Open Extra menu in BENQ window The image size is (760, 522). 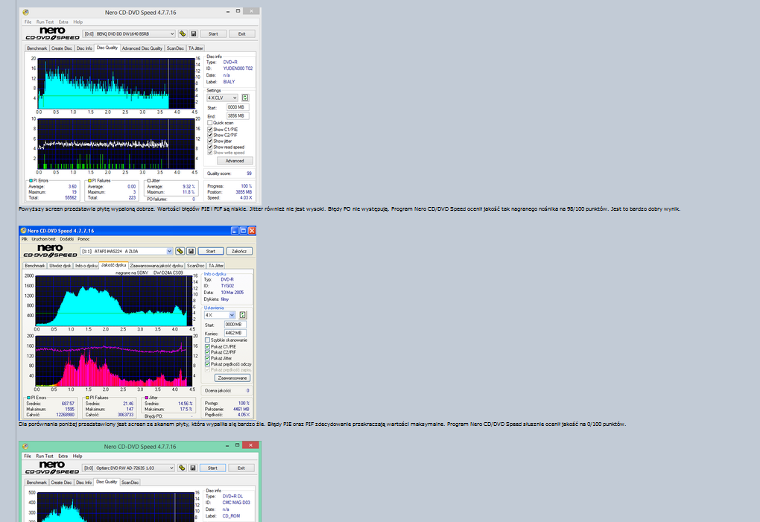[x=63, y=22]
